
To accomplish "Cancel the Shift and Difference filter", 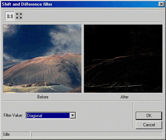I will (149, 125).
